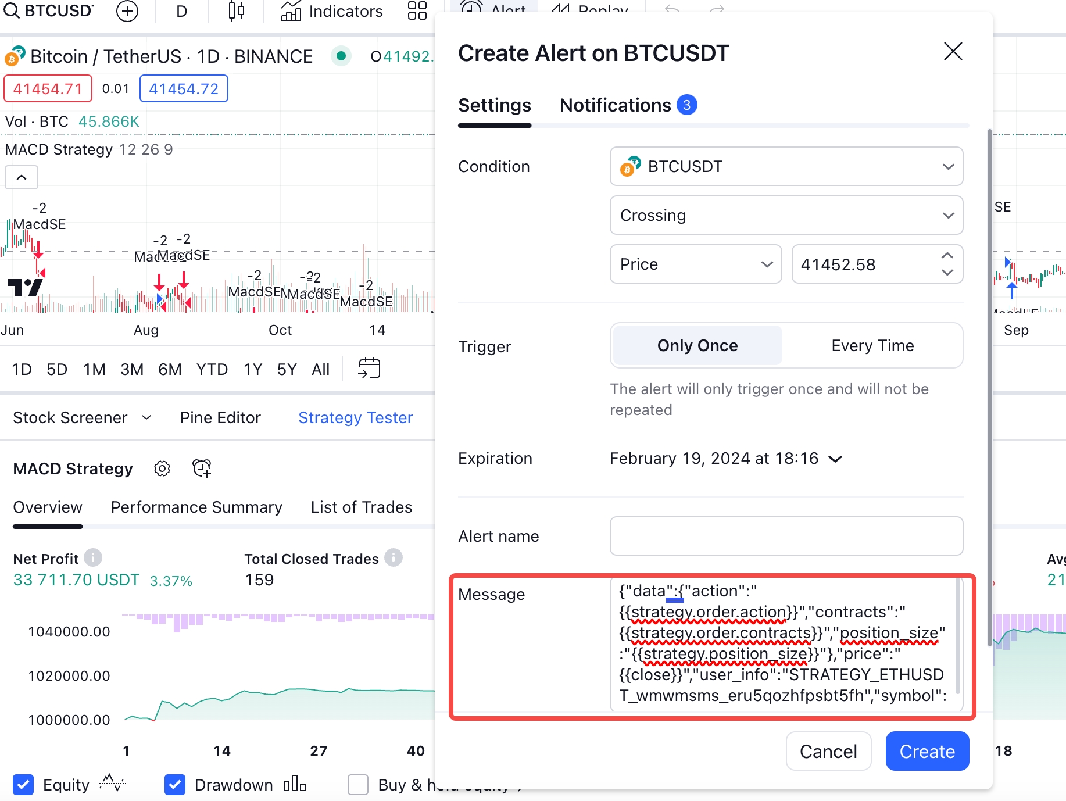Select Every Time trigger option
The image size is (1066, 801).
point(872,346)
